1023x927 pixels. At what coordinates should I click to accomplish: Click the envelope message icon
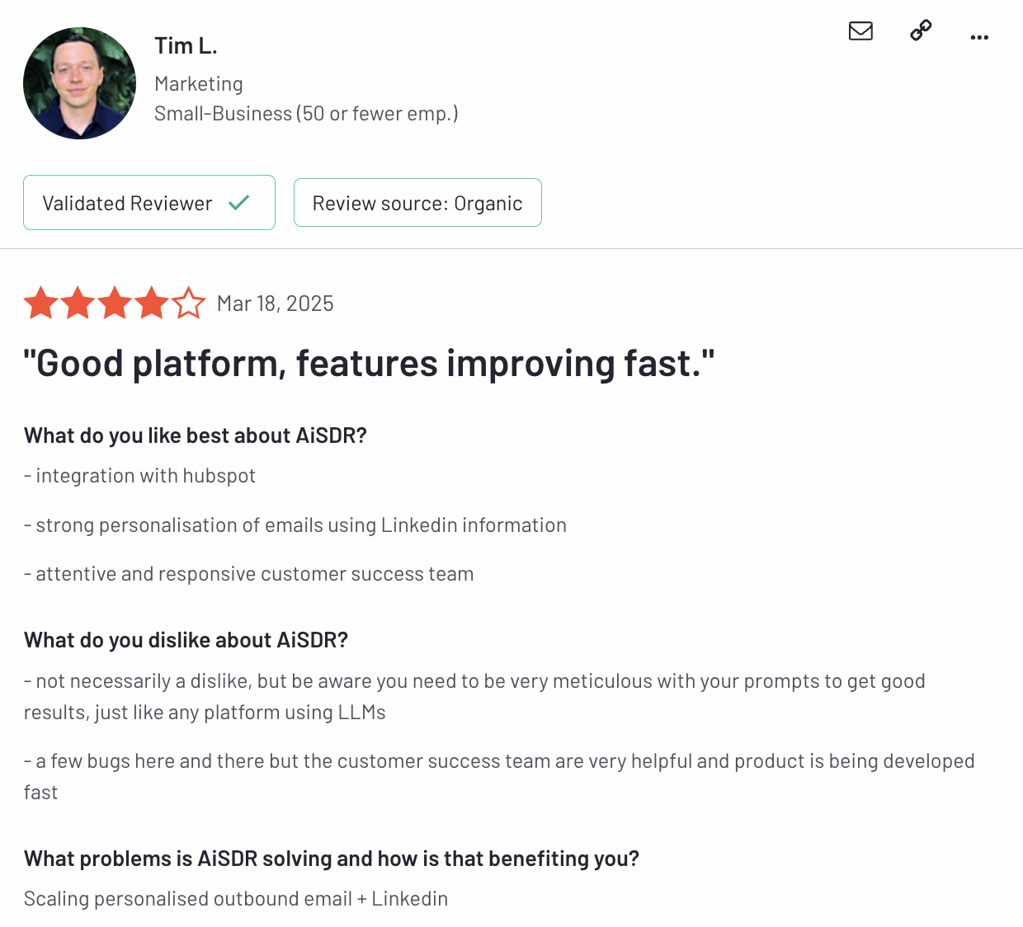pos(860,31)
